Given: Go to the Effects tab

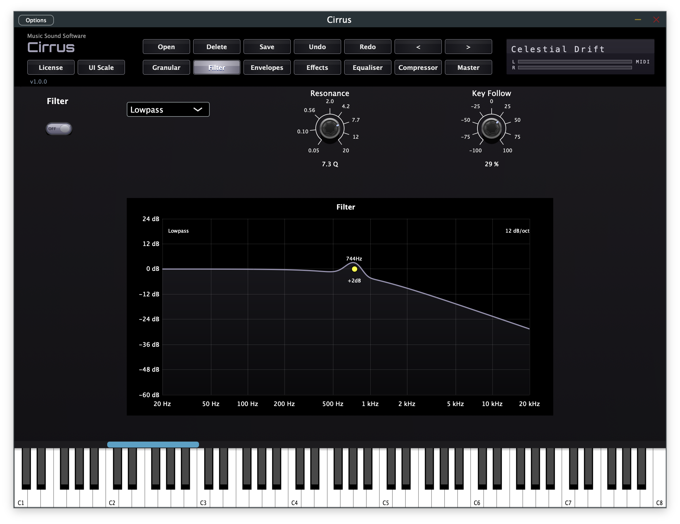Looking at the screenshot, I should pos(317,67).
